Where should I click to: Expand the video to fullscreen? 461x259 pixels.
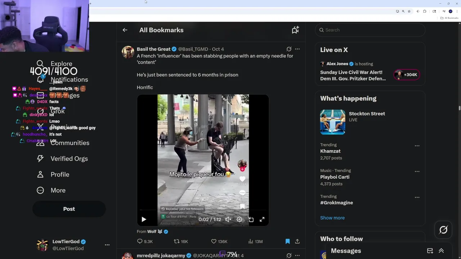pyautogui.click(x=262, y=219)
